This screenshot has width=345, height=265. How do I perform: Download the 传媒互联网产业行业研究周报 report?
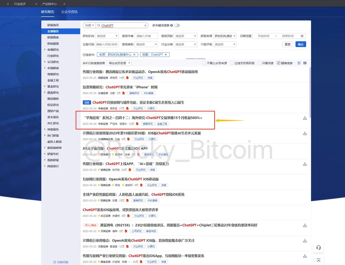305,256
